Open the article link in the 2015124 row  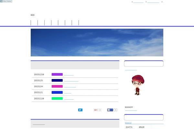(x=70, y=86)
